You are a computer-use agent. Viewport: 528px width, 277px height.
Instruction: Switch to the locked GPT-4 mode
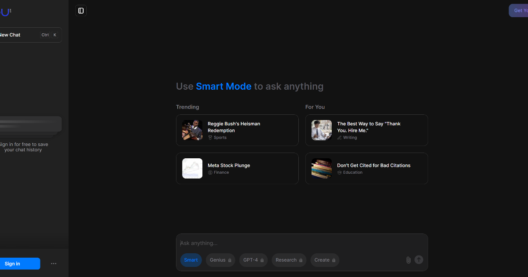[x=253, y=260]
